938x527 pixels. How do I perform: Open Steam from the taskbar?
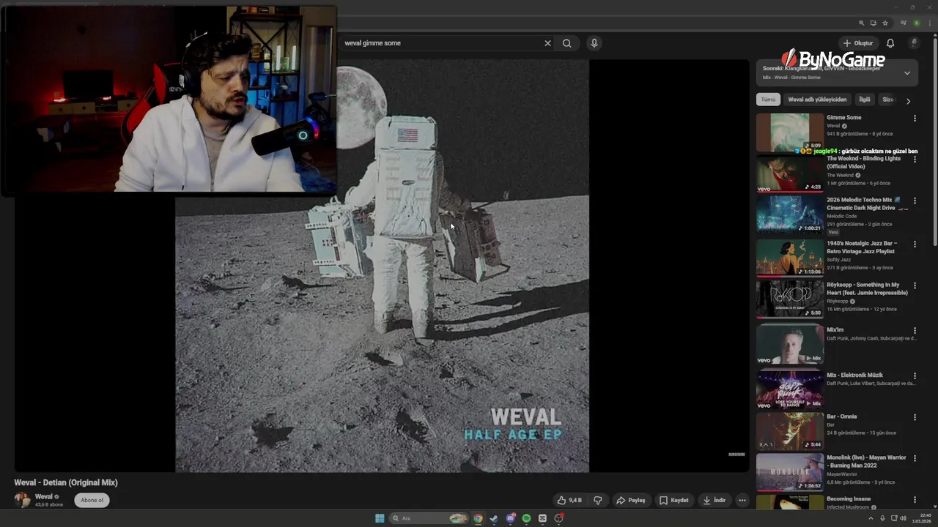(x=494, y=518)
